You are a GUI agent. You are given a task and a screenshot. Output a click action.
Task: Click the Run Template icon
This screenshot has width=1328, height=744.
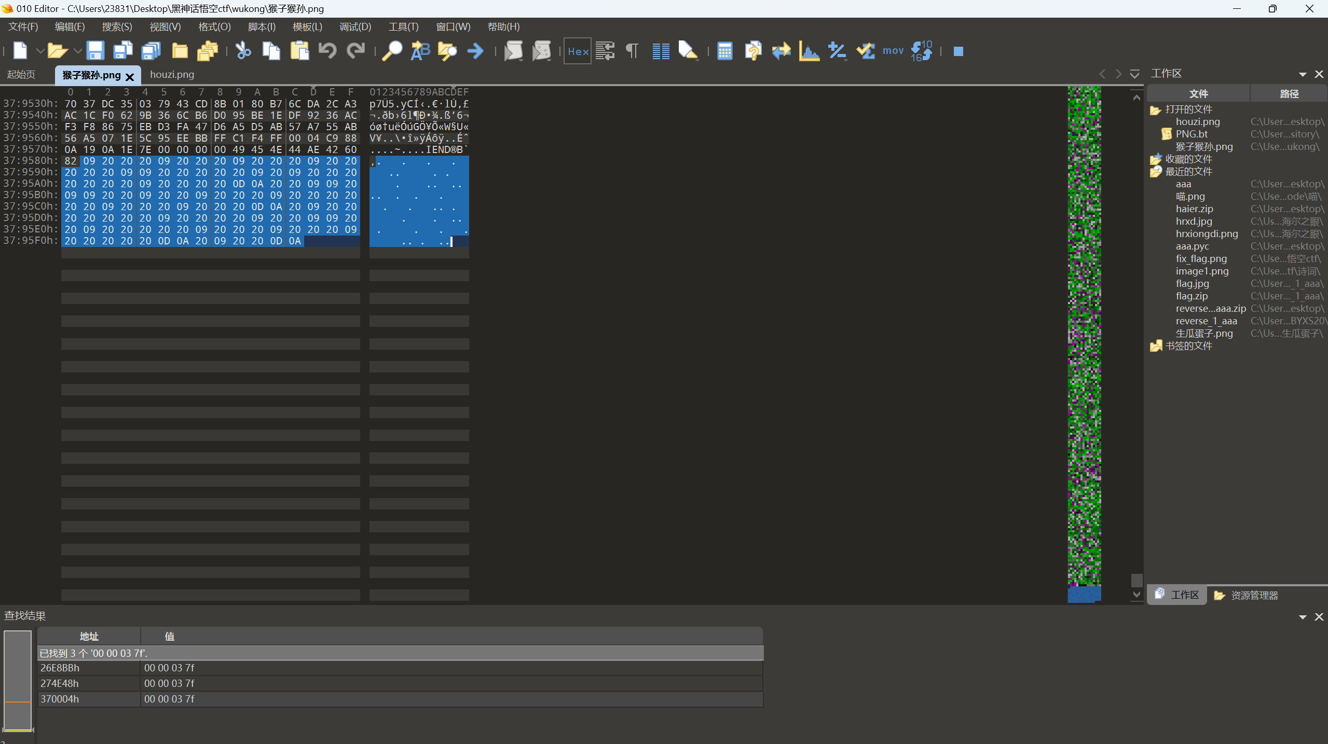(541, 51)
